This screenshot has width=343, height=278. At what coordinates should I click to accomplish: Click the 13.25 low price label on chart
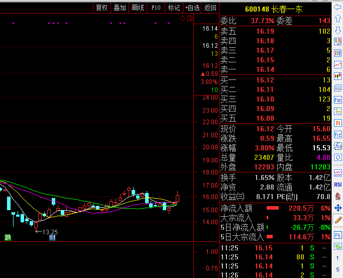(50, 232)
